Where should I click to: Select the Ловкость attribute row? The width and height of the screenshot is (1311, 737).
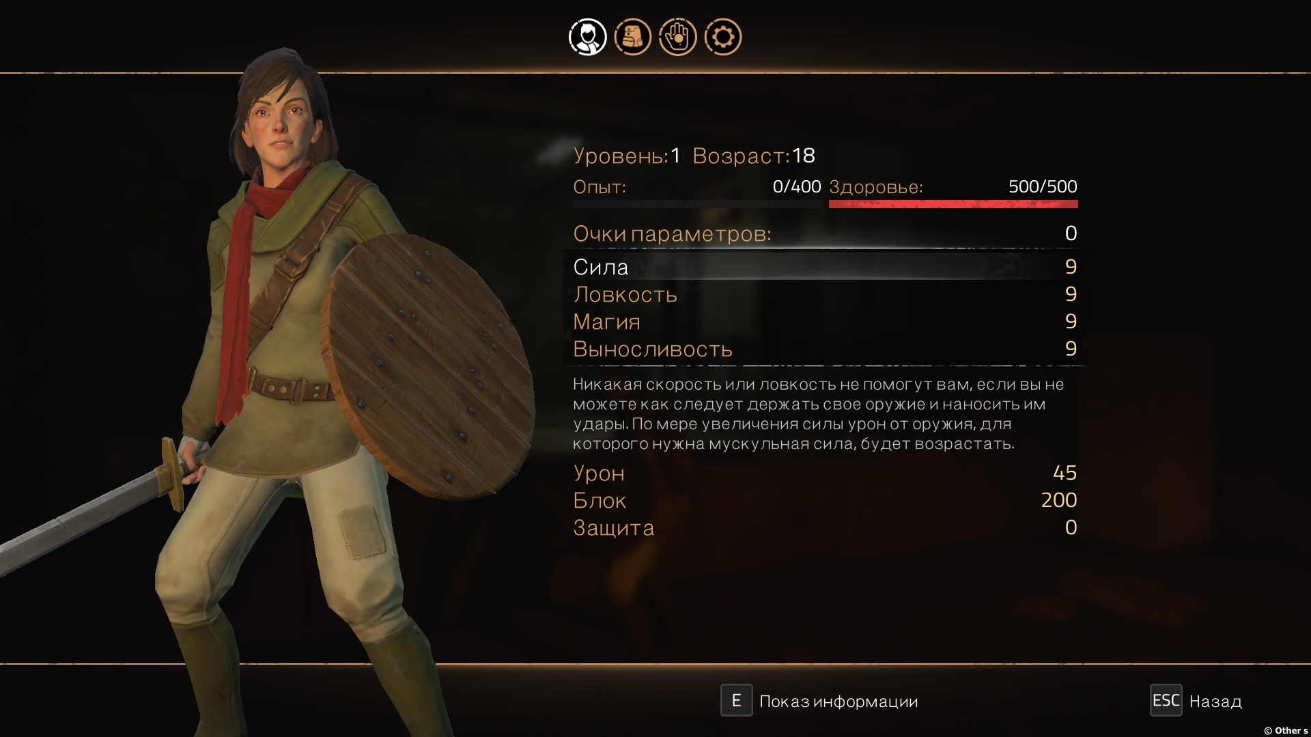pos(825,294)
